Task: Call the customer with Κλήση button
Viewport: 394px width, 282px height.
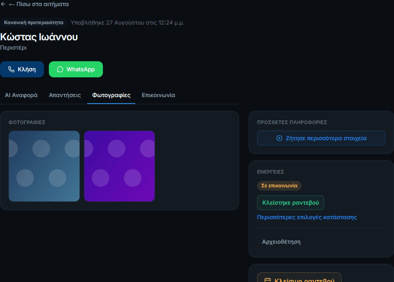Action: click(22, 69)
